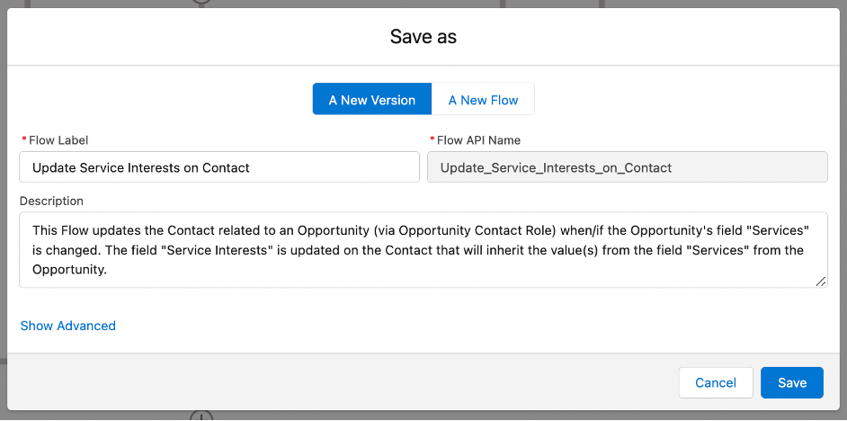Expand the Show Advanced options

(68, 326)
